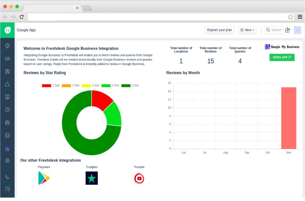Image resolution: width=305 pixels, height=201 pixels.
Task: Click the Playstore integration logo
Action: point(44,178)
